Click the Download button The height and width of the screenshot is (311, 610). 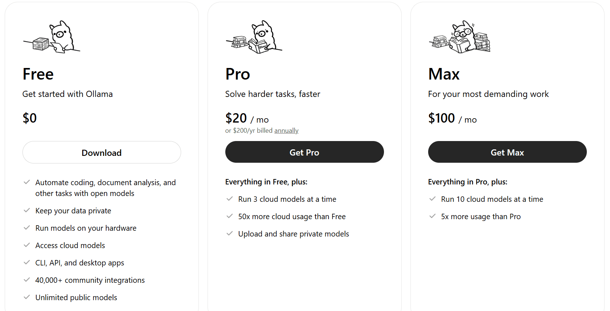[x=101, y=153]
